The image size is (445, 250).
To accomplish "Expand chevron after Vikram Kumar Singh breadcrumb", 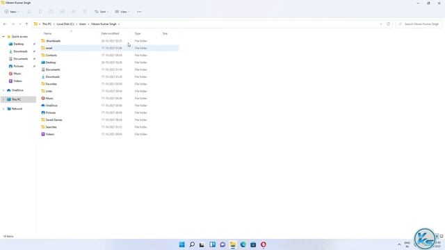I will pyautogui.click(x=119, y=24).
